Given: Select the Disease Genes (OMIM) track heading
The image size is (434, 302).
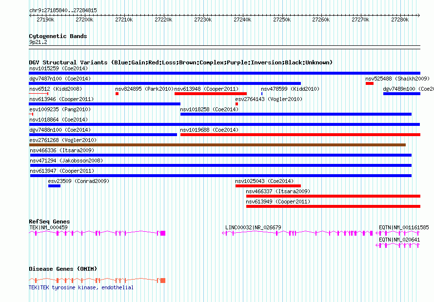Looking at the screenshot, I should pos(63,269).
